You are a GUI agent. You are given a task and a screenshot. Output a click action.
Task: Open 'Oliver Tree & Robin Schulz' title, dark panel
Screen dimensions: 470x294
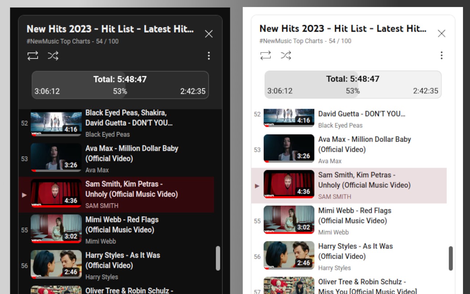point(129,290)
